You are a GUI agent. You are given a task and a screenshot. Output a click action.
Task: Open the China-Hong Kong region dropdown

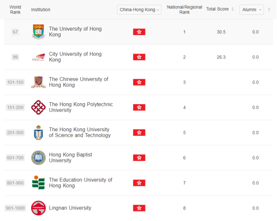tap(139, 10)
